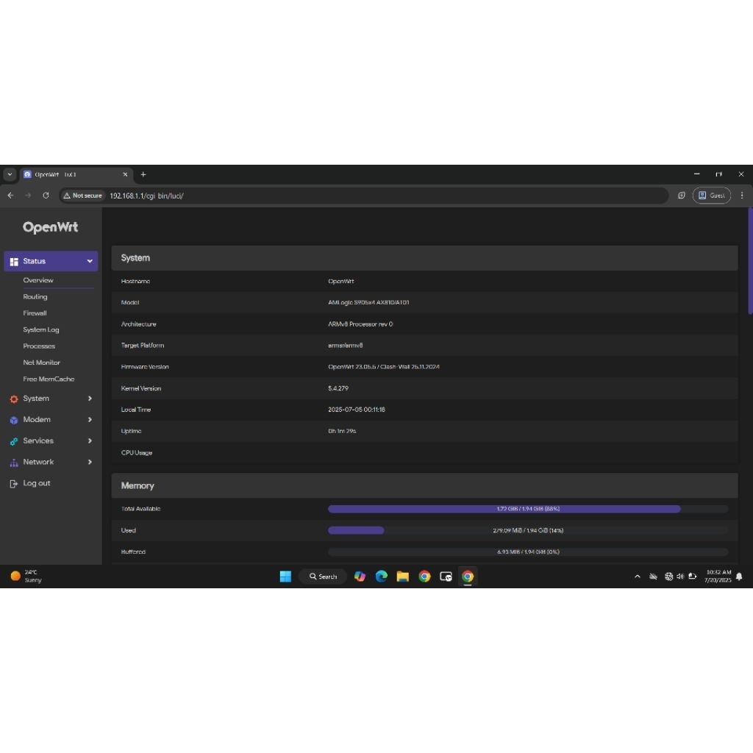
Task: Click the kernel version value 5.4.279
Action: click(x=338, y=388)
